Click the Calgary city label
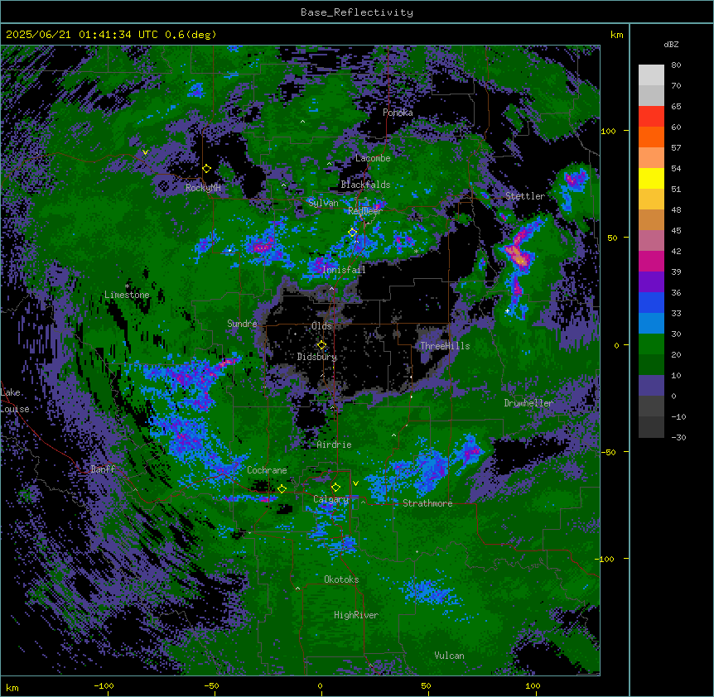Viewport: 714px width, 697px height. [330, 499]
